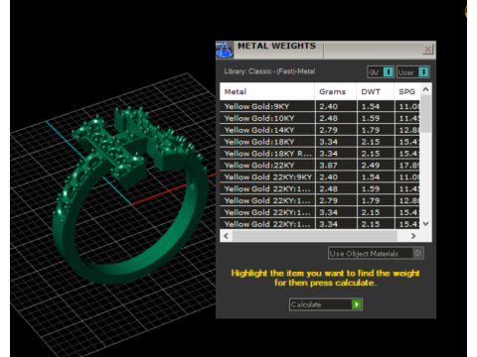Select the Yellow Gold:10KY row
477x357 pixels.
(x=320, y=118)
